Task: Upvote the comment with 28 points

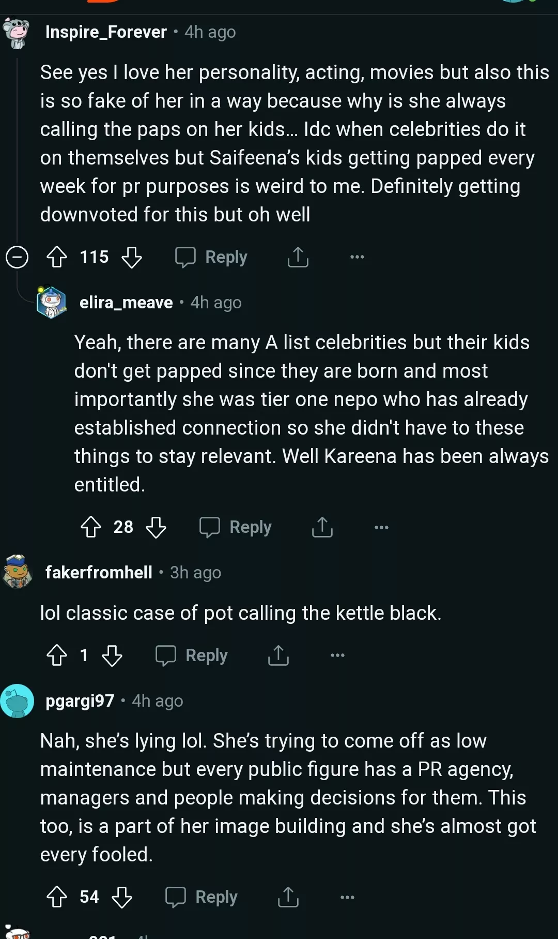Action: pyautogui.click(x=91, y=527)
